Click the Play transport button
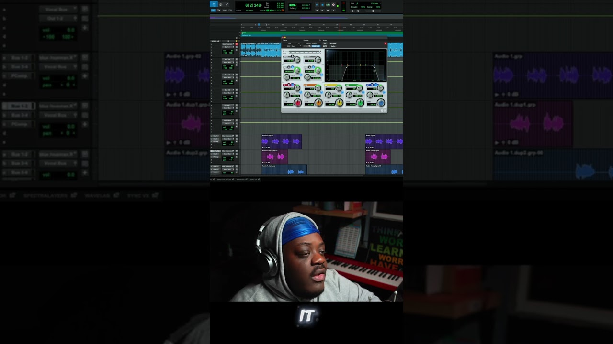613x344 pixels. click(x=328, y=5)
